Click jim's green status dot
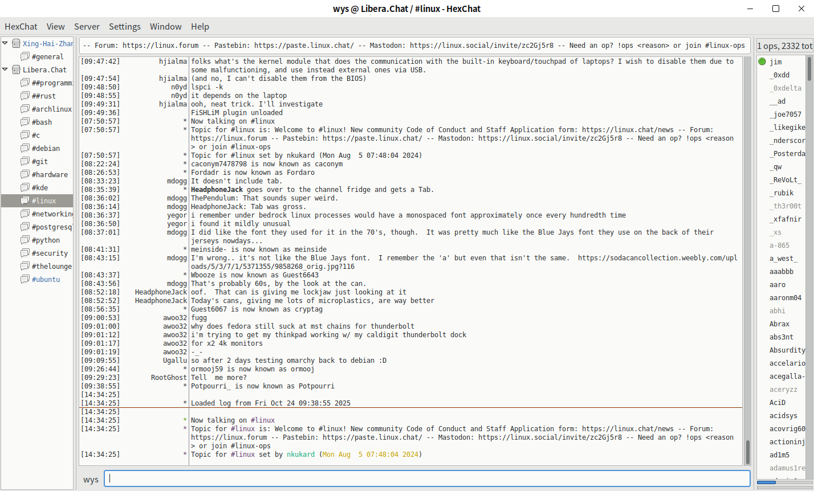 (x=762, y=62)
